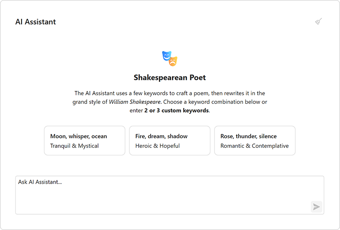340x230 pixels.
Task: Click the clear chat broom icon
Action: 318,22
